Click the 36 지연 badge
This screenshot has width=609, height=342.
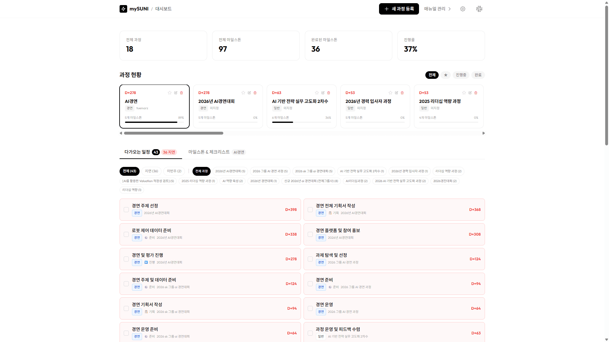click(169, 152)
